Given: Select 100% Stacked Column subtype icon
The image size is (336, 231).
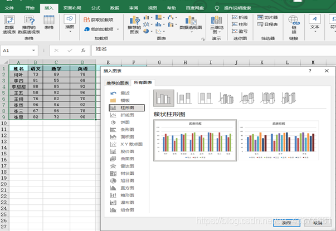Looking at the screenshot, I should point(205,98).
